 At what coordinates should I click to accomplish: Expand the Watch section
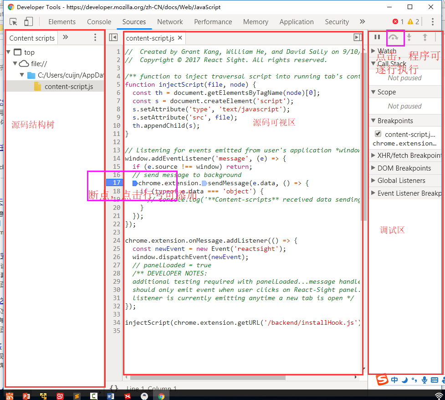373,51
